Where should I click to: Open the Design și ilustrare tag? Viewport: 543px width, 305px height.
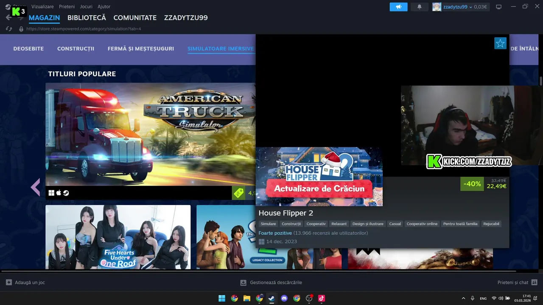[x=368, y=224]
